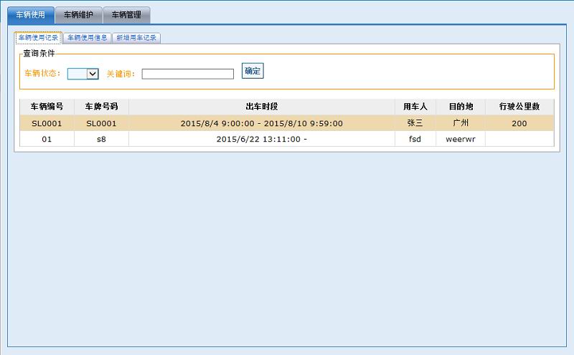Click the 关键词 label
The height and width of the screenshot is (355, 574).
[x=121, y=74]
